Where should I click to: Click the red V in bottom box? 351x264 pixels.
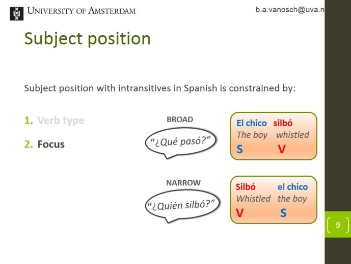[x=239, y=213]
